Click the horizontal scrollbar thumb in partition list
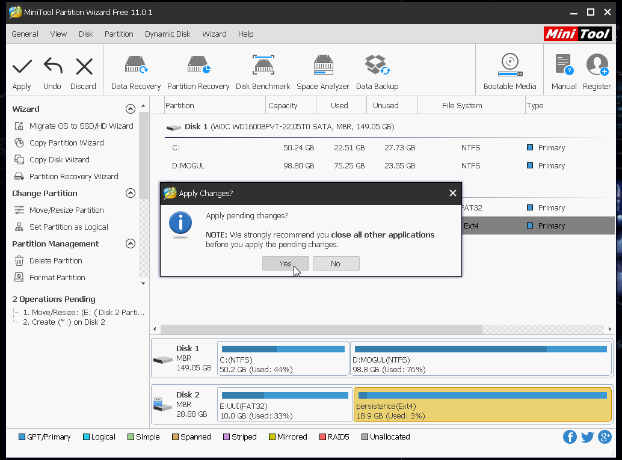The image size is (622, 460). coord(321,329)
